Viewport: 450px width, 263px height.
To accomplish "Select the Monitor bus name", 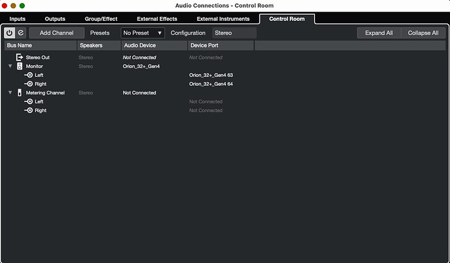I will [x=35, y=66].
